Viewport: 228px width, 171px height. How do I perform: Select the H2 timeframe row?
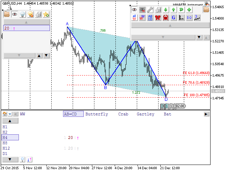(5, 132)
